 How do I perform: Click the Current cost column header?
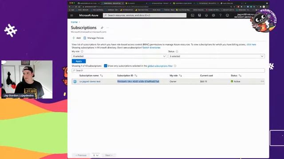206,76
